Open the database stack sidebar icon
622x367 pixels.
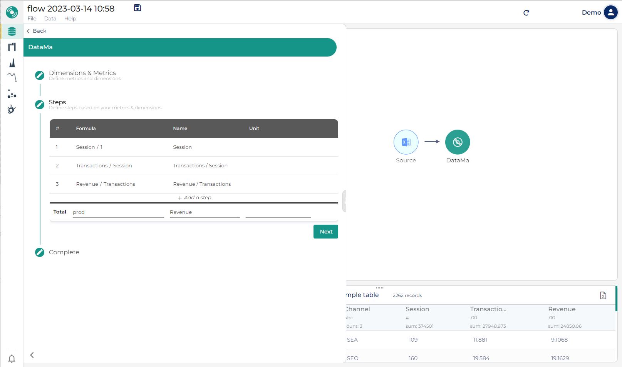point(12,32)
